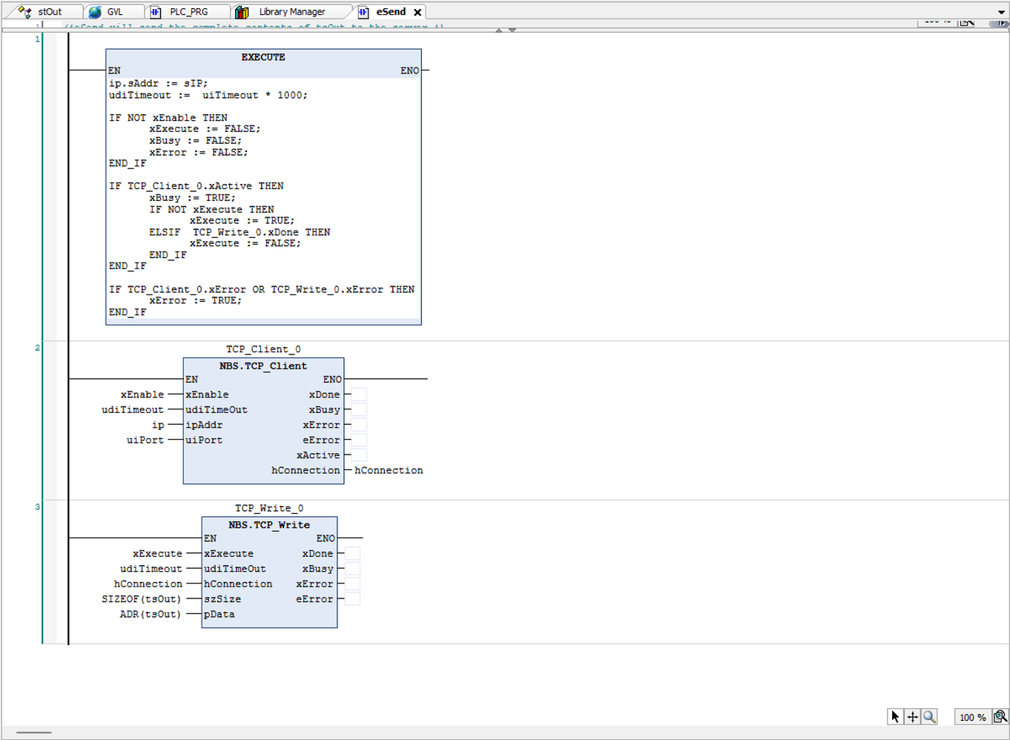Click the zoom-to-fit icon beside 100 %

[1000, 716]
